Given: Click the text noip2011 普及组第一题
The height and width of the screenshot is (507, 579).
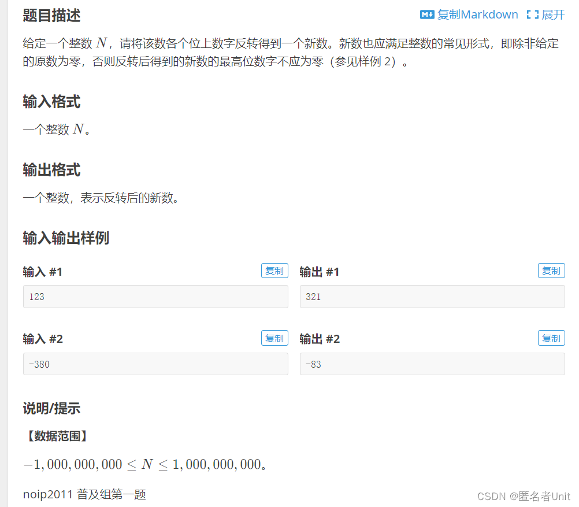Looking at the screenshot, I should [x=84, y=494].
